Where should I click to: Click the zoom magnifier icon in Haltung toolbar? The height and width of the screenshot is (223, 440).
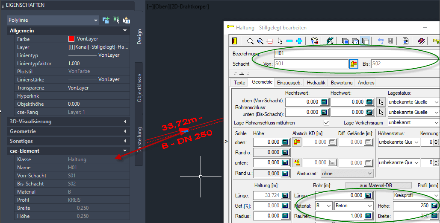point(251,41)
